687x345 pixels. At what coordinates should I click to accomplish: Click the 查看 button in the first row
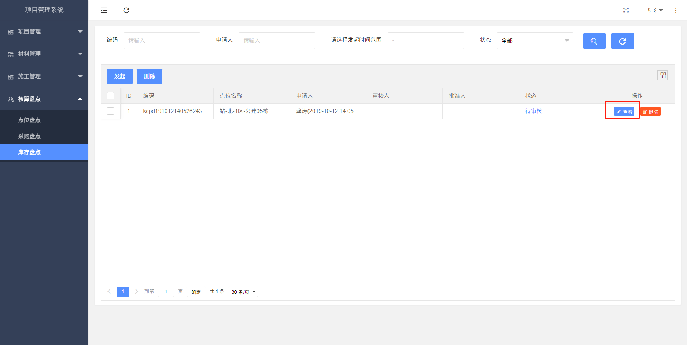624,112
